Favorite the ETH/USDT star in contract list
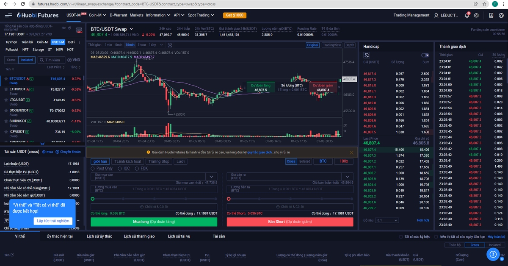Viewport: 508px width, 266px height. coord(6,89)
